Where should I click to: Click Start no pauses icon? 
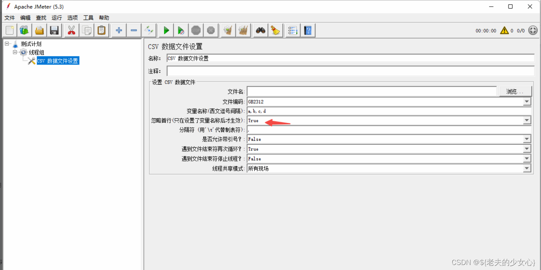point(181,30)
